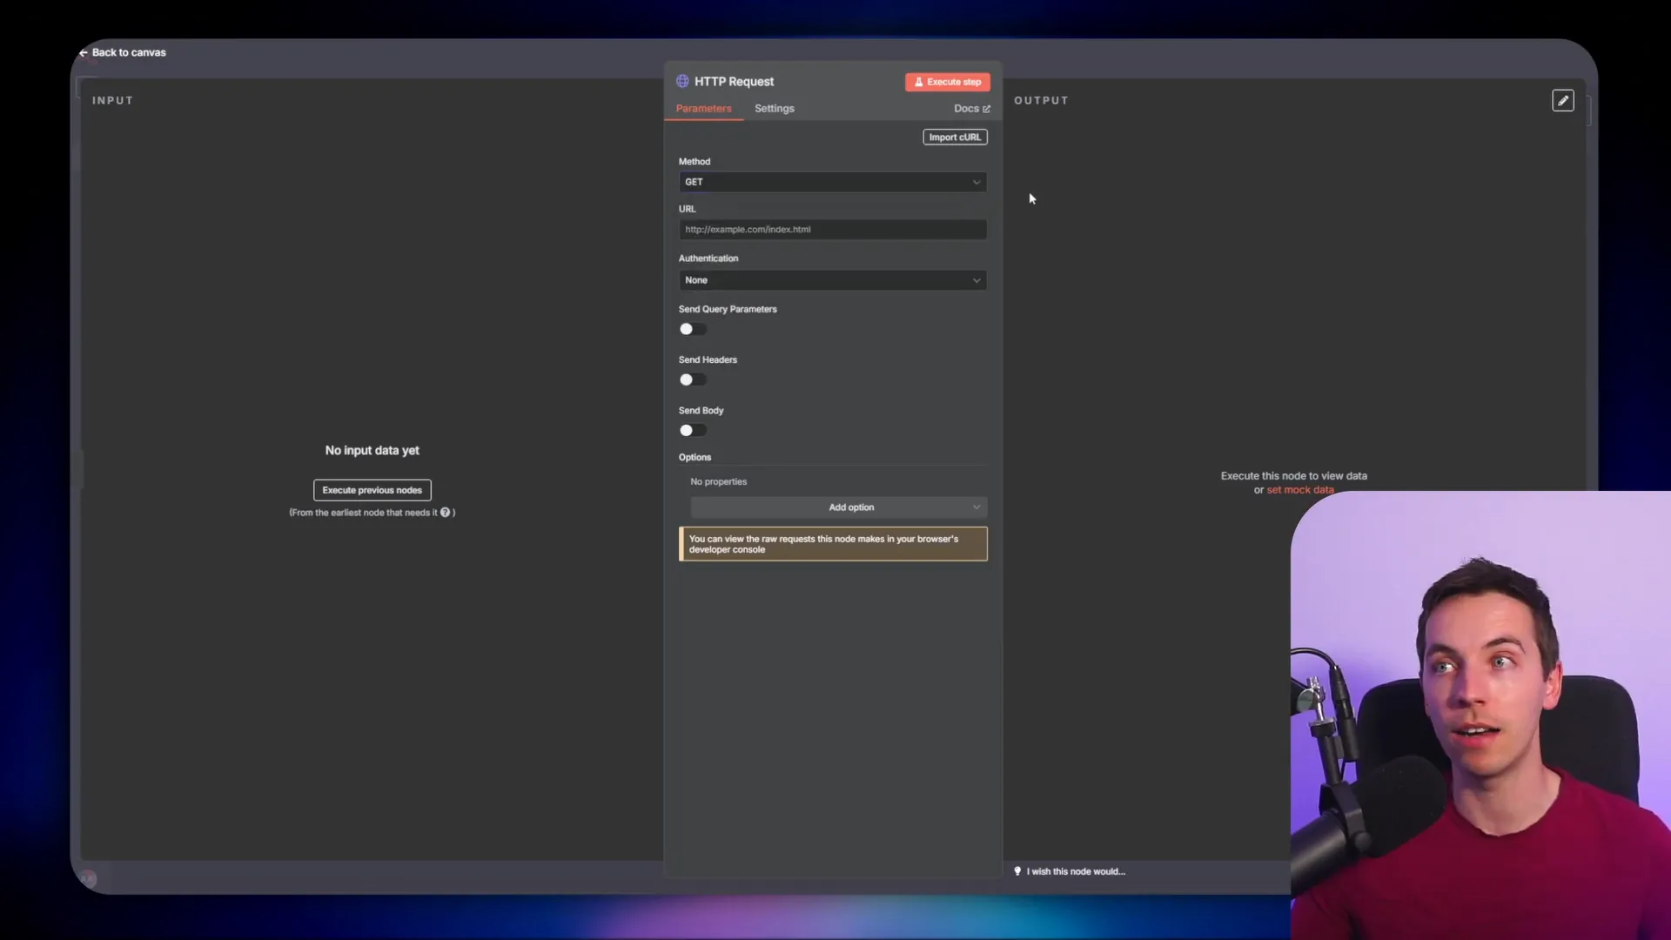1671x940 pixels.
Task: Open the Add option dropdown
Action: pyautogui.click(x=839, y=507)
